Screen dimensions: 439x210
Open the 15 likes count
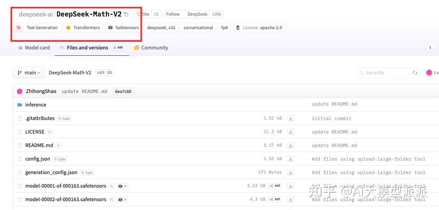tap(156, 14)
